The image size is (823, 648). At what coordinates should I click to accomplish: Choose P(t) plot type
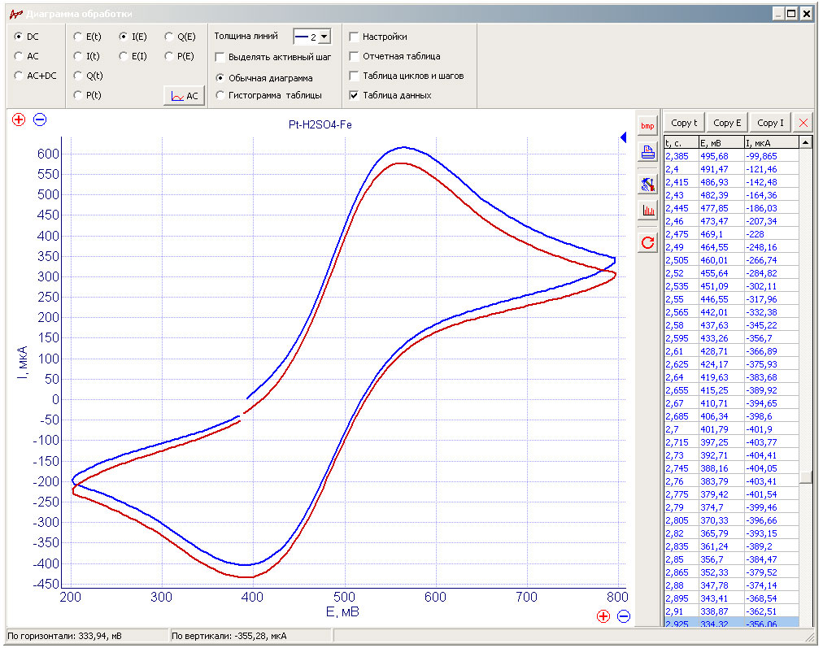tap(78, 94)
